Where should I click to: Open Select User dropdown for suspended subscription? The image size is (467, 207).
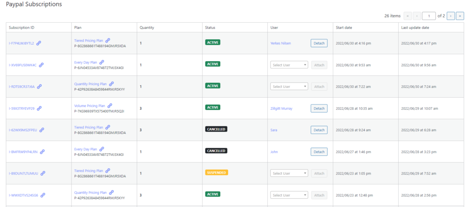pyautogui.click(x=289, y=173)
